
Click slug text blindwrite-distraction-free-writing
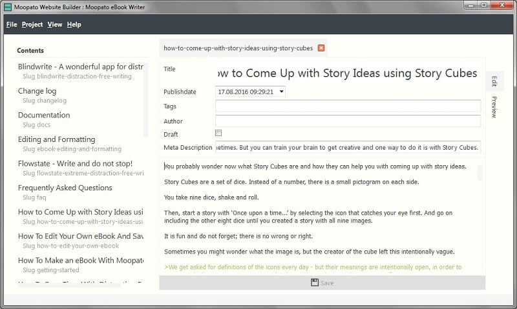[x=84, y=76]
